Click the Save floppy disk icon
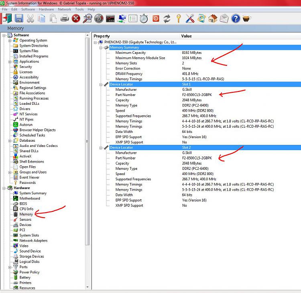Viewport: 301px width, 293px height. point(19,18)
